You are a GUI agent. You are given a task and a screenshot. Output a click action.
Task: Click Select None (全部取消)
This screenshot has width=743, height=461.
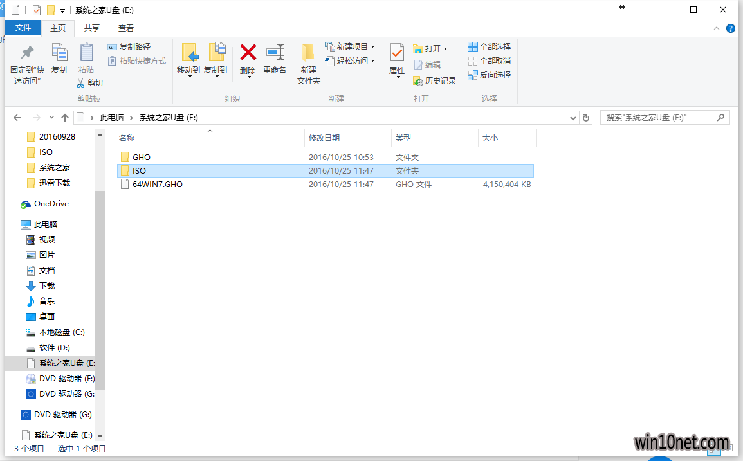(489, 61)
